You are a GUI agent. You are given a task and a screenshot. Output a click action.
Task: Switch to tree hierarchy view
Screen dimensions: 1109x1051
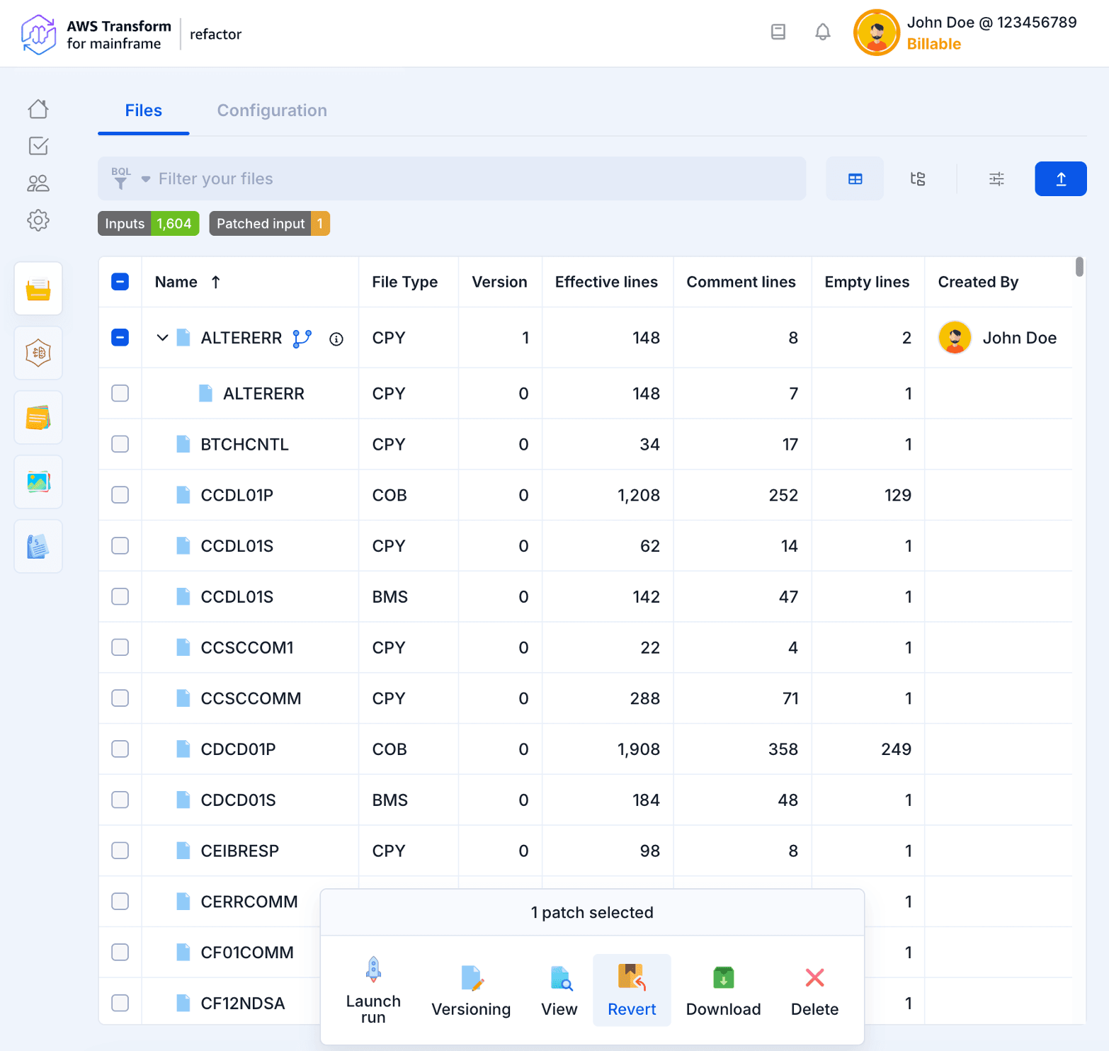pos(918,179)
